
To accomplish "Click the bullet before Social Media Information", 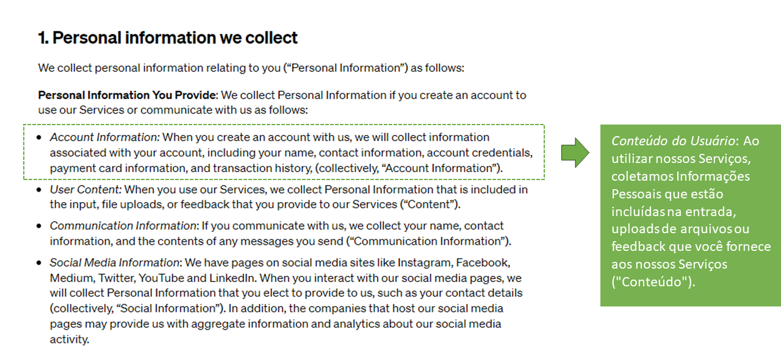I will [39, 263].
